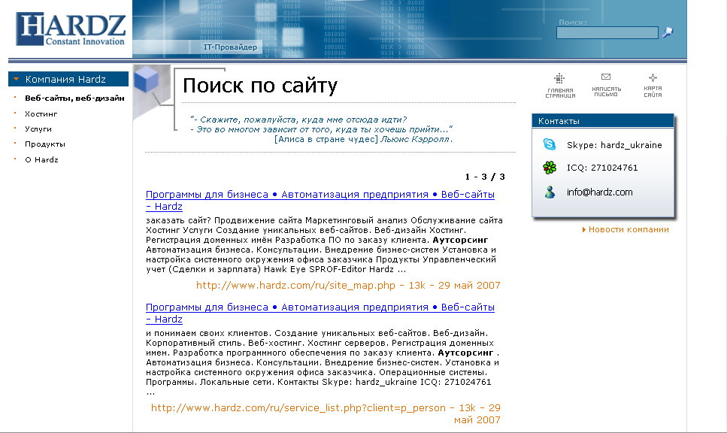727x433 pixels.
Task: Click inside the Поиск search field
Action: click(x=607, y=32)
